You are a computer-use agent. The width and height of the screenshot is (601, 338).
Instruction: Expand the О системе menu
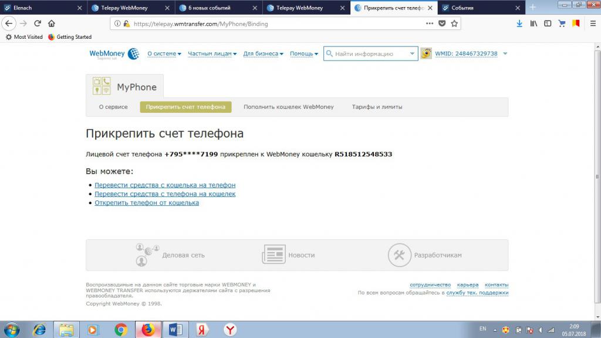pyautogui.click(x=164, y=53)
